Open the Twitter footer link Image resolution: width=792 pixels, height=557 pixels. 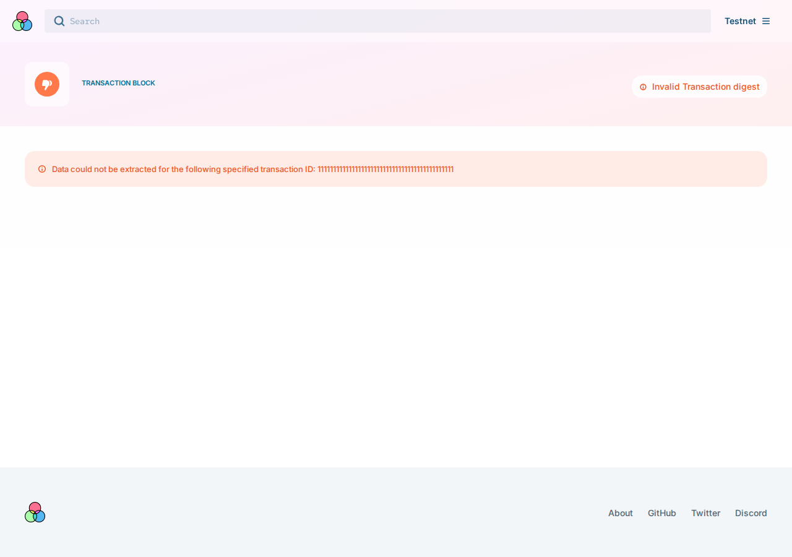click(706, 513)
